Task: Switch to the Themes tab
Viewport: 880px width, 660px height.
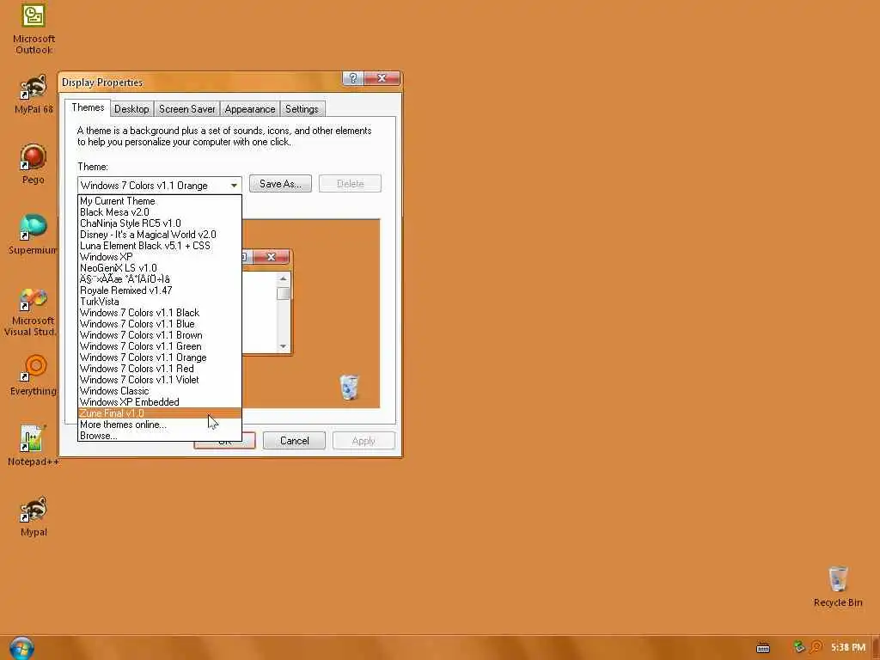Action: coord(88,107)
